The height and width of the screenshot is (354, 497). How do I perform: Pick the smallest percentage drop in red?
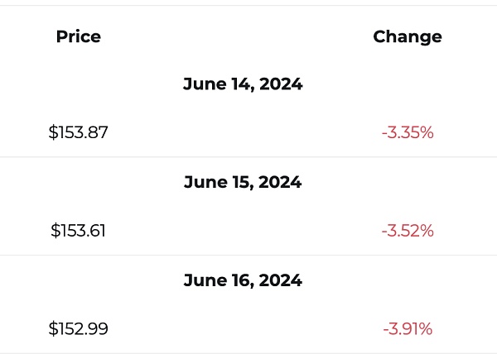[x=408, y=132]
